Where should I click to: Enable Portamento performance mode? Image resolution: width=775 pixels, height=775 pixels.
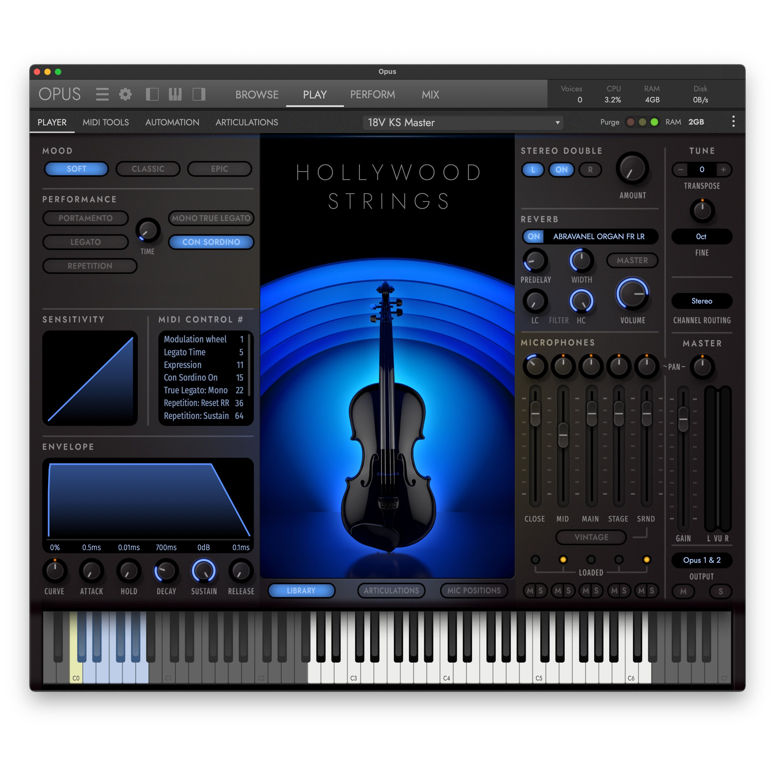pos(86,218)
